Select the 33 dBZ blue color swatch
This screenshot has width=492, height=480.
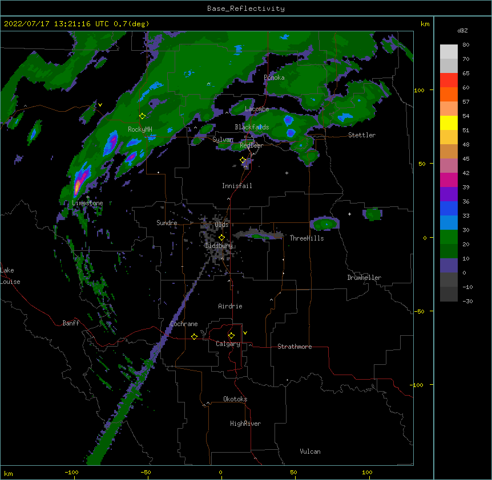(x=449, y=208)
